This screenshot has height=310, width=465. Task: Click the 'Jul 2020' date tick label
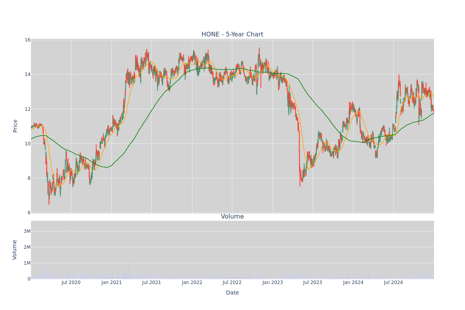tap(71, 282)
